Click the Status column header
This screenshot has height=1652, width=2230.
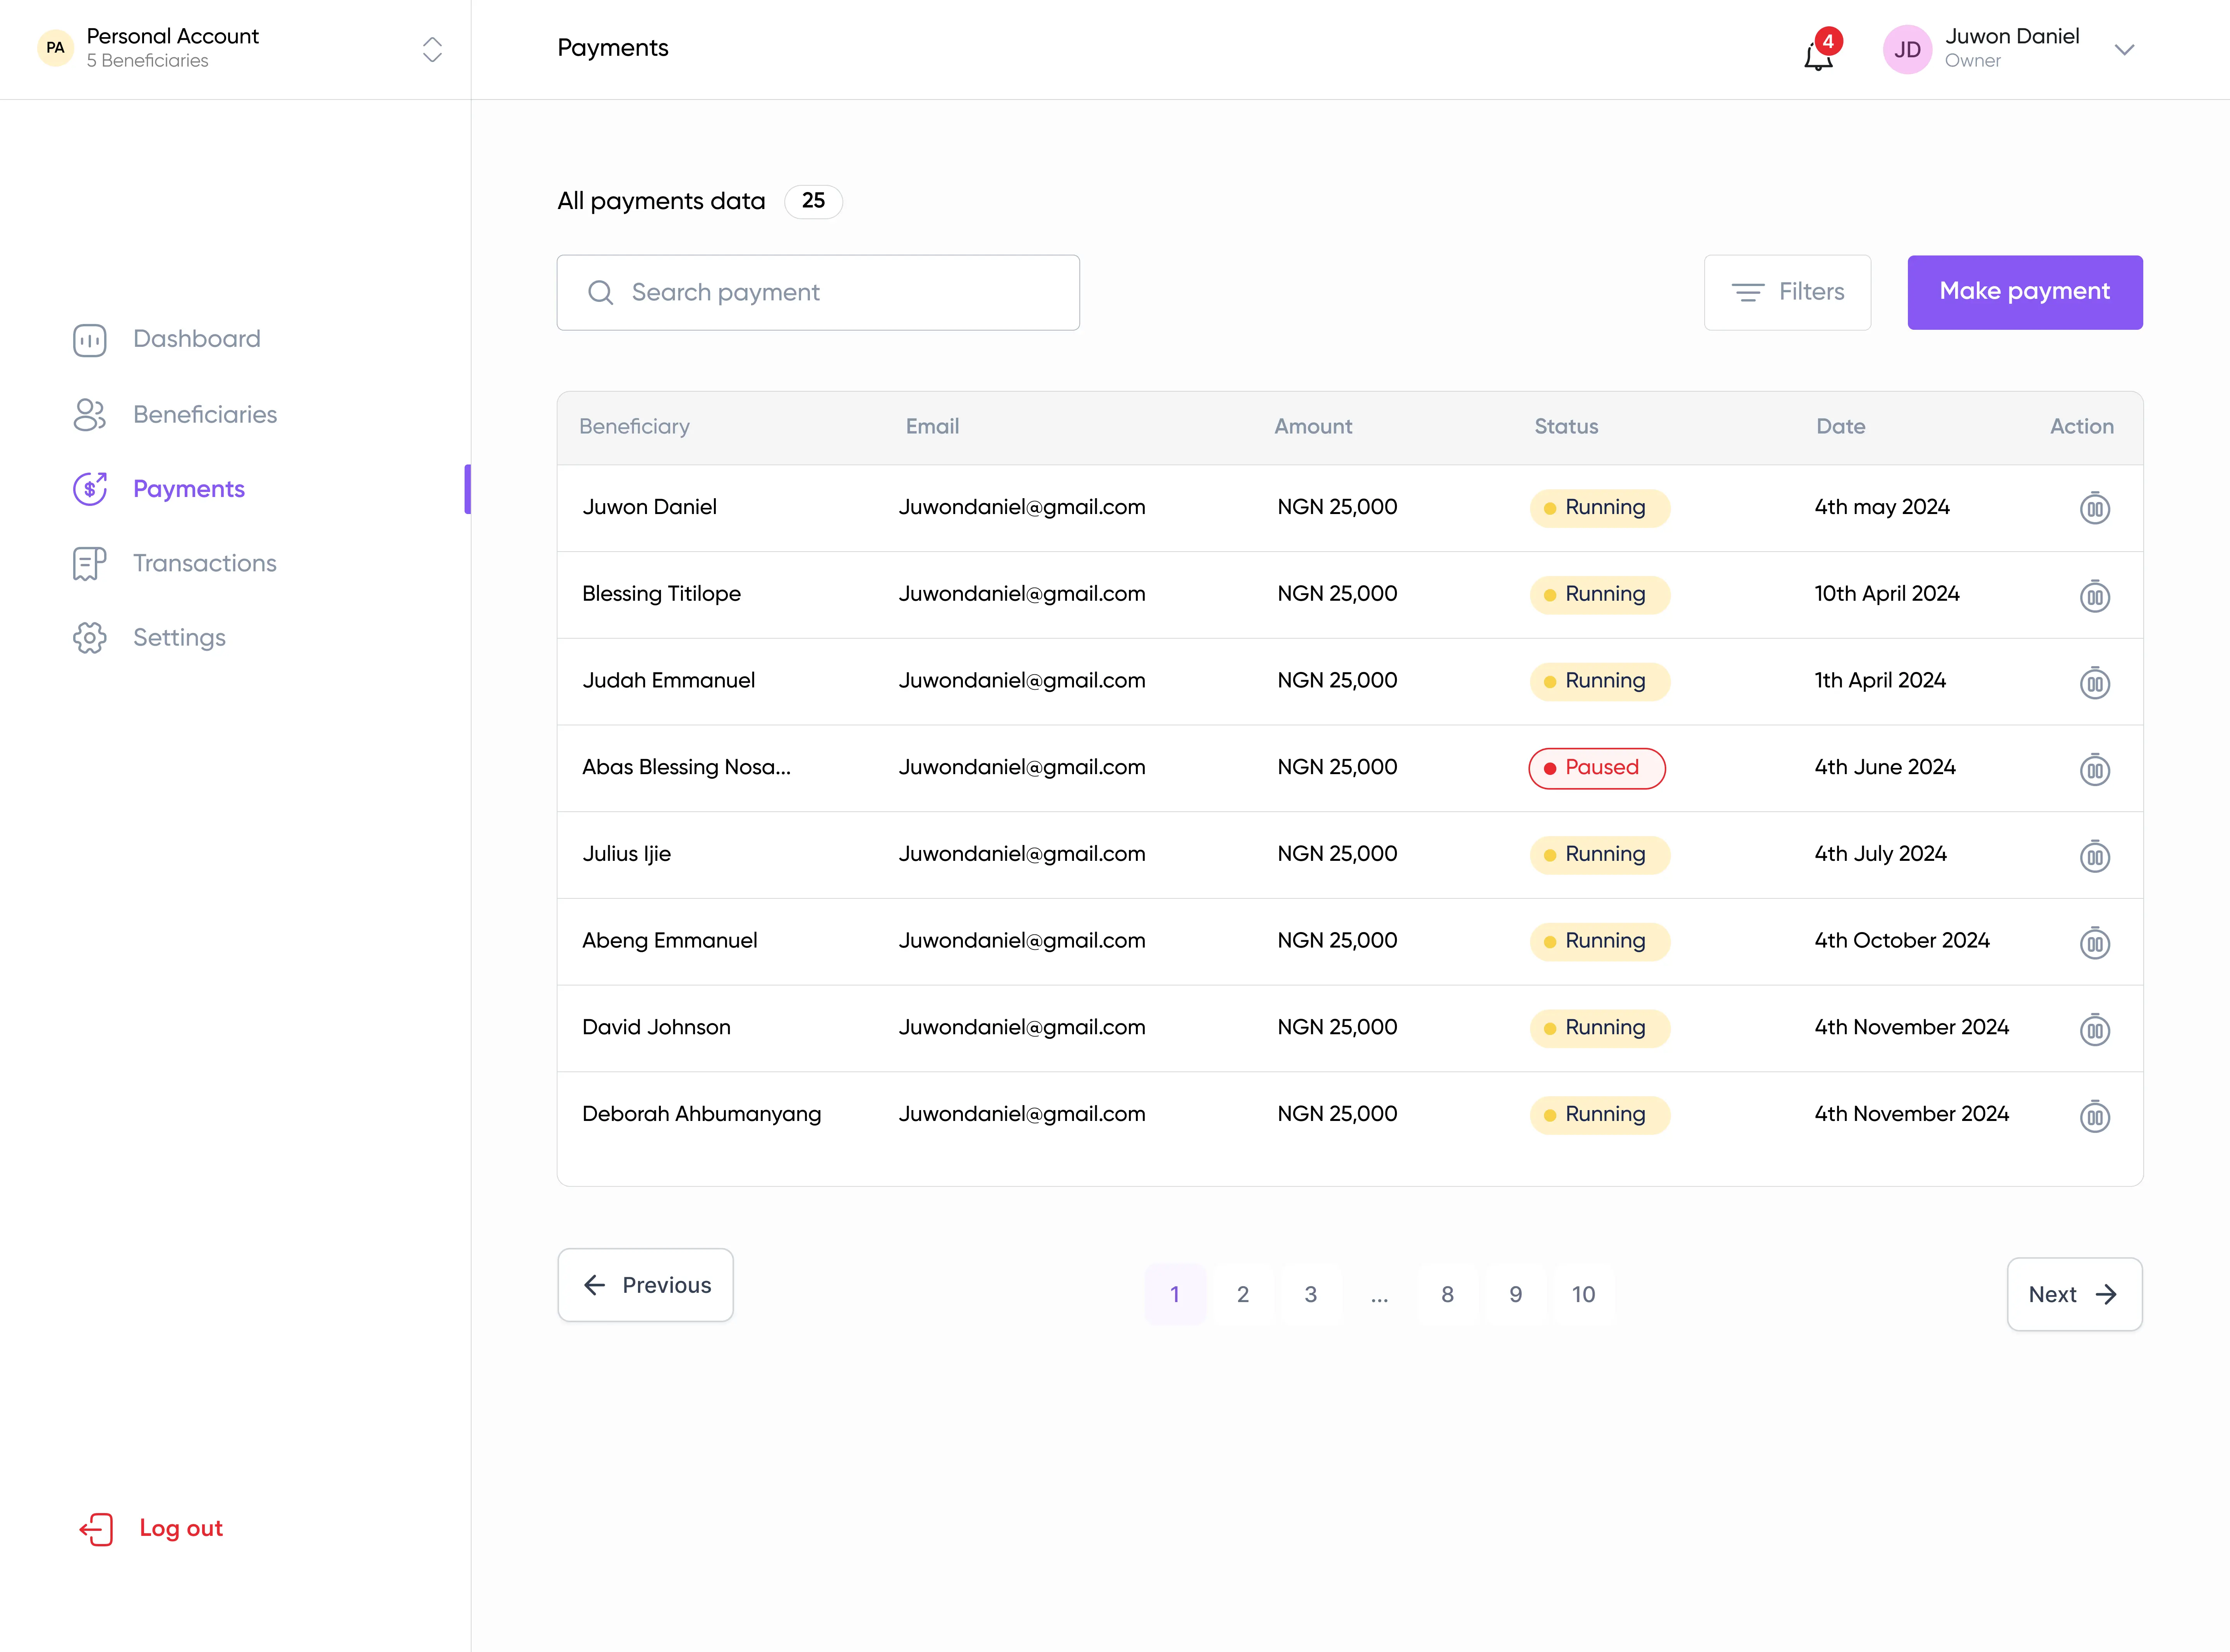[1566, 427]
